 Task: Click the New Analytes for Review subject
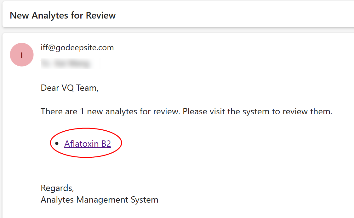(63, 15)
